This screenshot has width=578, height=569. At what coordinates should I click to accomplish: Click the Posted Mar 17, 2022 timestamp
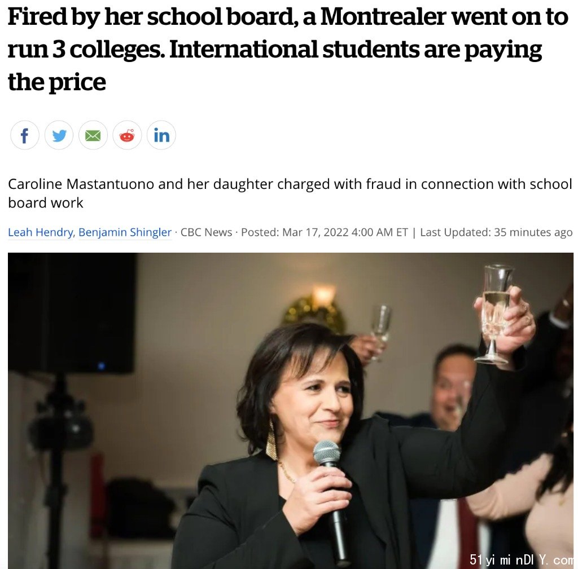(x=325, y=232)
